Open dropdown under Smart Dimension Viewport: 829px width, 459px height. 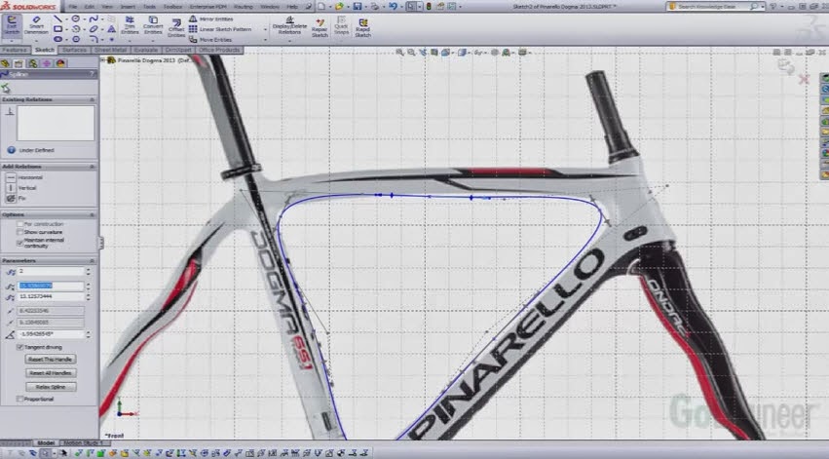(x=36, y=40)
